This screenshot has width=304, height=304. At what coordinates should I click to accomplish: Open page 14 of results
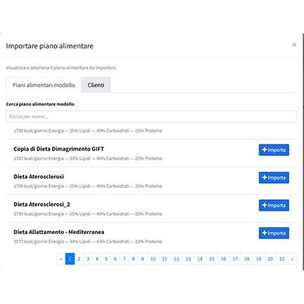(x=200, y=259)
